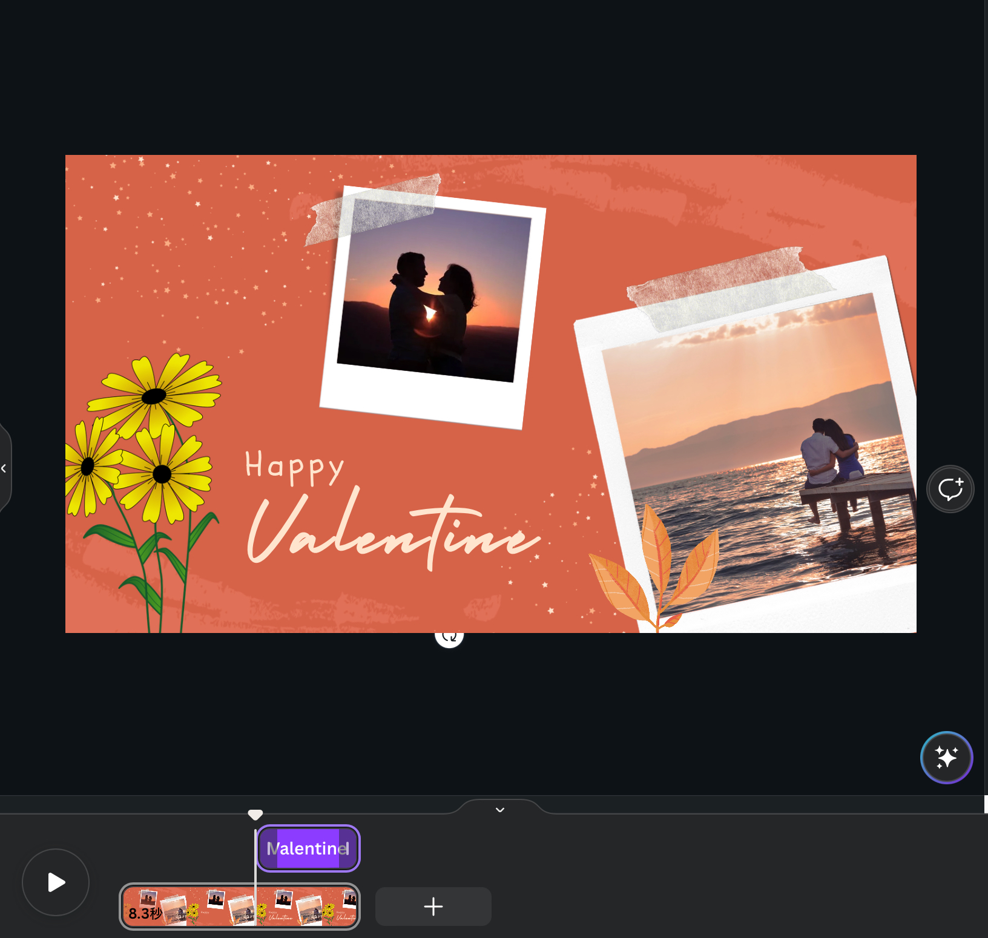Select the purple Valentine clip in timeline
This screenshot has width=988, height=938.
308,848
